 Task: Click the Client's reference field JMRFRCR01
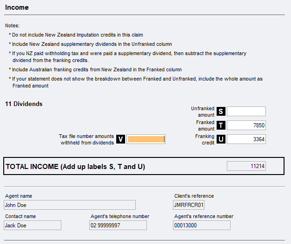[x=189, y=205]
